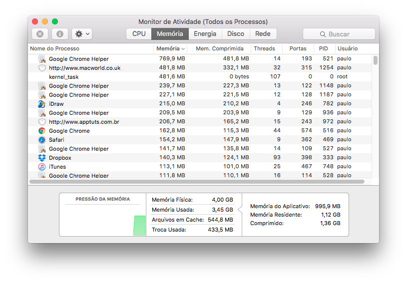This screenshot has height=283, width=407.
Task: Click icon of Google Chrome Helper PID 521
Action: [42, 59]
